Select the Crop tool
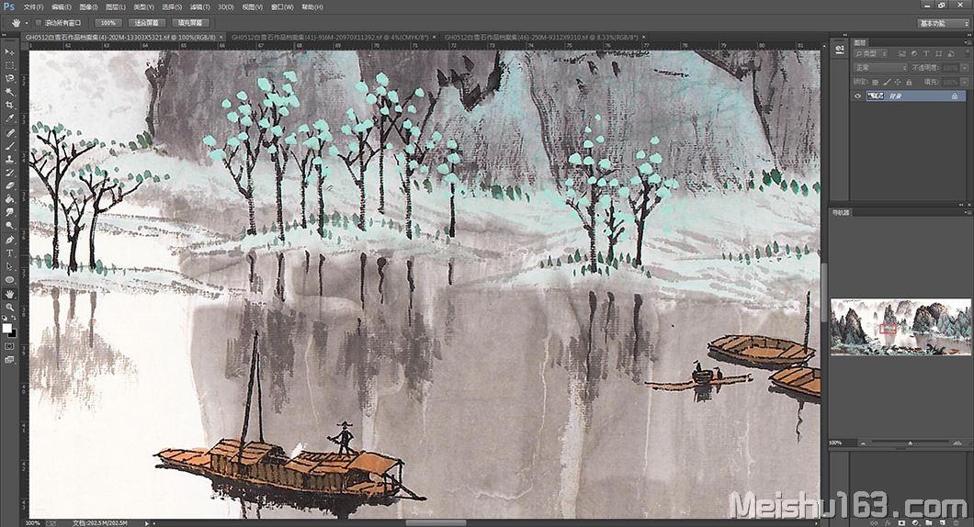The width and height of the screenshot is (974, 527). pos(9,106)
